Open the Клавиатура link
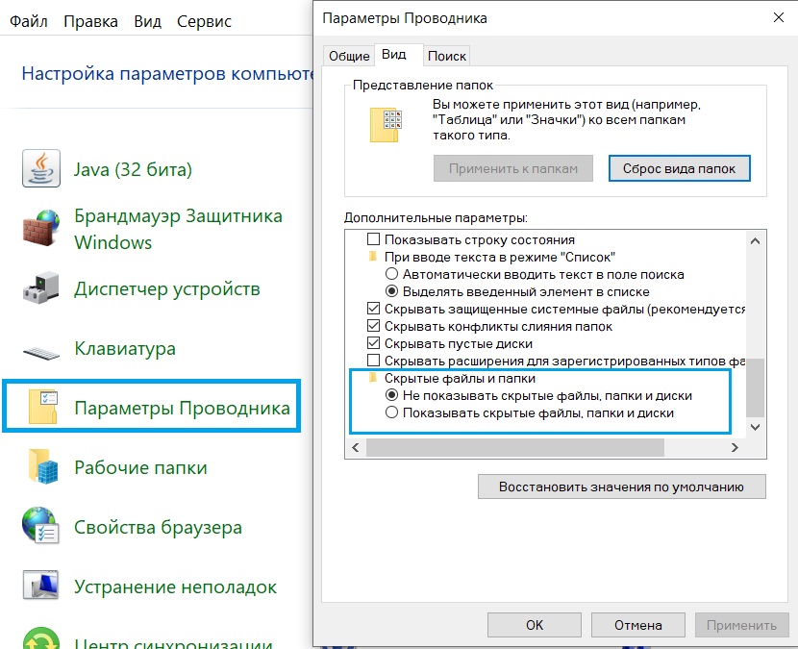The height and width of the screenshot is (649, 798). click(125, 348)
